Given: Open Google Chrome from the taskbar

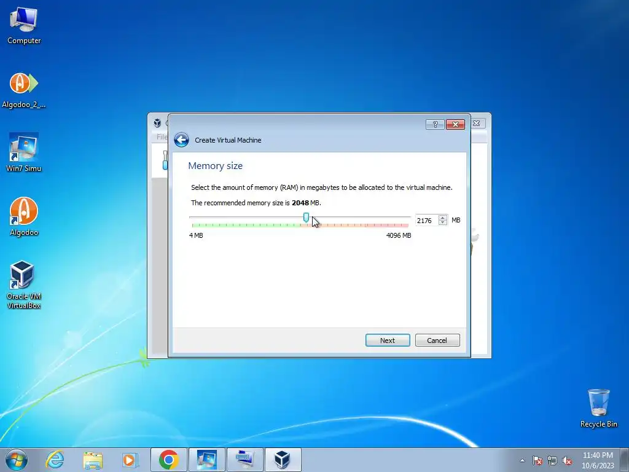Looking at the screenshot, I should [x=168, y=460].
